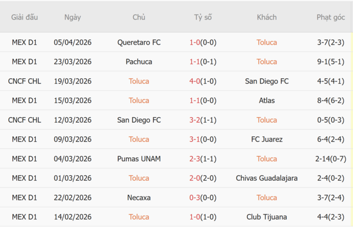353x228 pixels.
Task: Open the 2-3(1-1) Pumas UNAM match score
Action: (203, 159)
